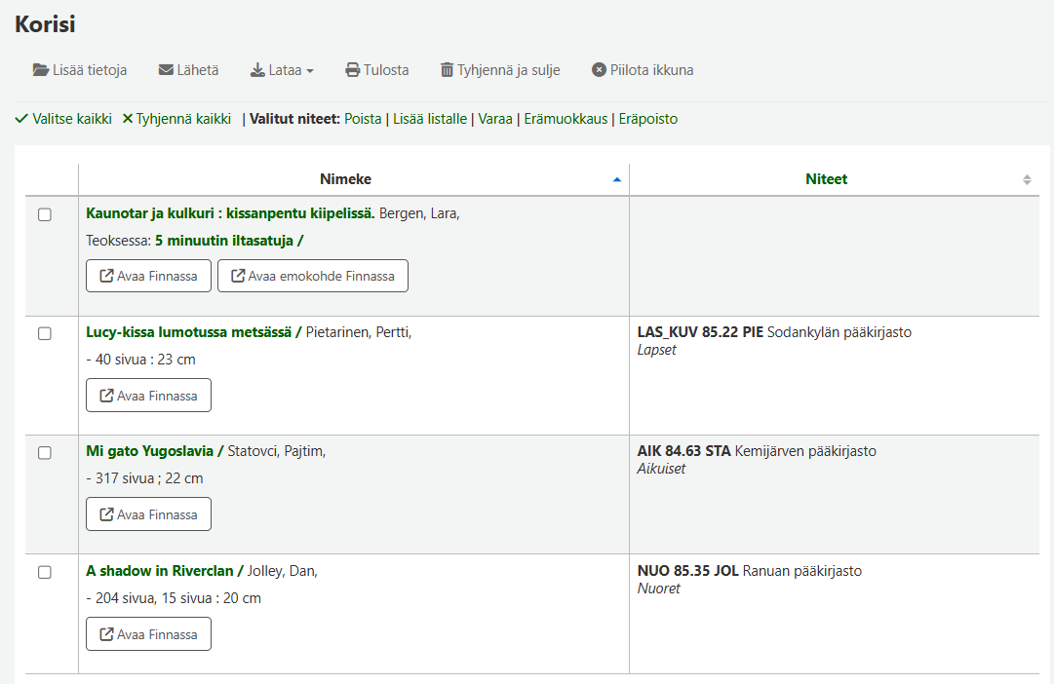Click the envelope icon beside Lähetä
Image resolution: width=1054 pixels, height=684 pixels.
(166, 70)
